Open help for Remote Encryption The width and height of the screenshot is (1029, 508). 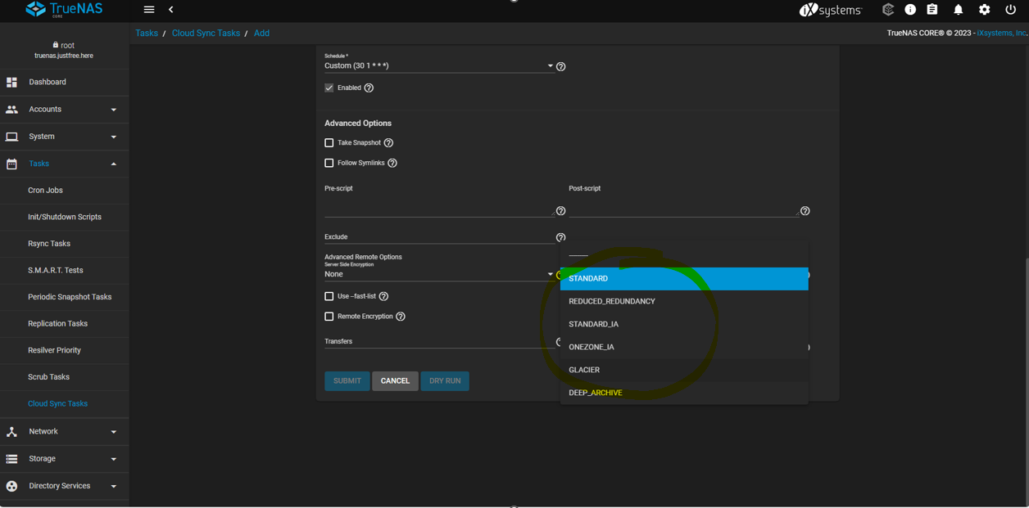[401, 317]
